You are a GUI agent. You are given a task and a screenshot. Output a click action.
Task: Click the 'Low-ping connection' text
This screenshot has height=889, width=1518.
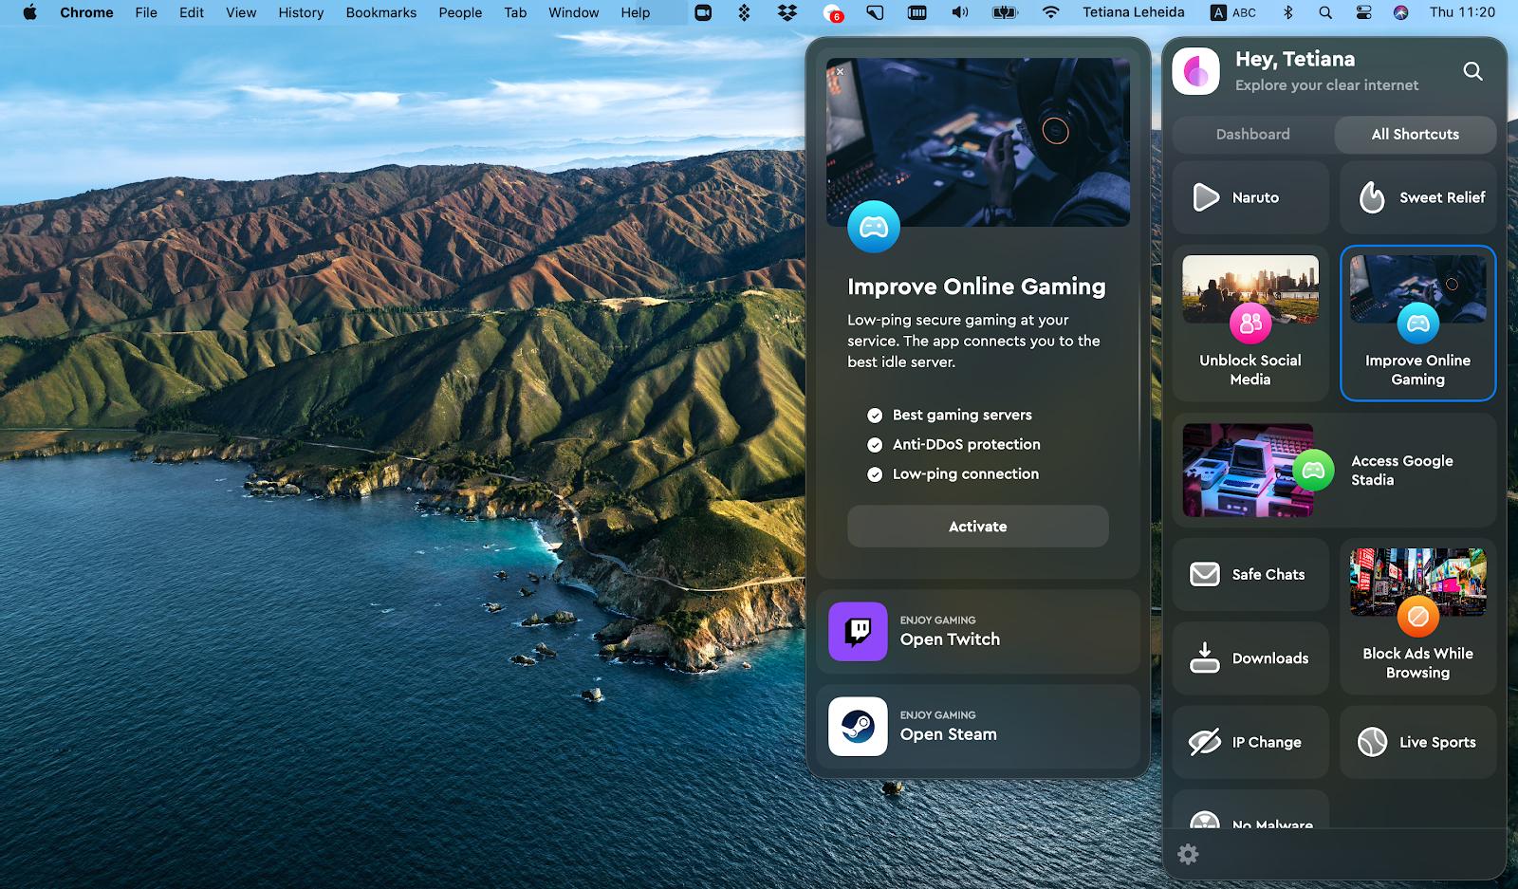[x=965, y=473]
